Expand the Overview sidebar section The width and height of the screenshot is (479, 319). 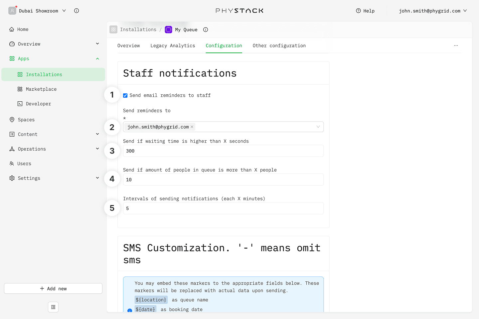point(97,44)
